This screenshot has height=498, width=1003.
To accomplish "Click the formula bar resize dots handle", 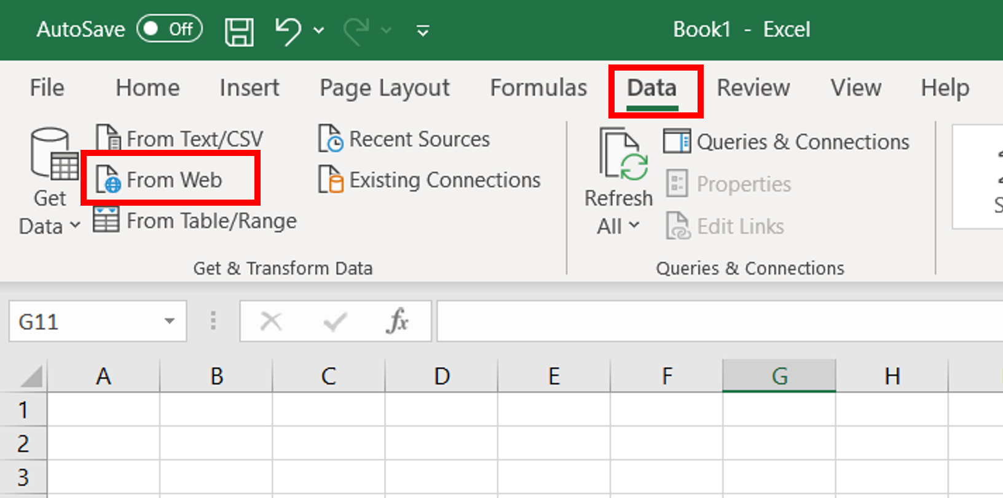I will pos(213,321).
